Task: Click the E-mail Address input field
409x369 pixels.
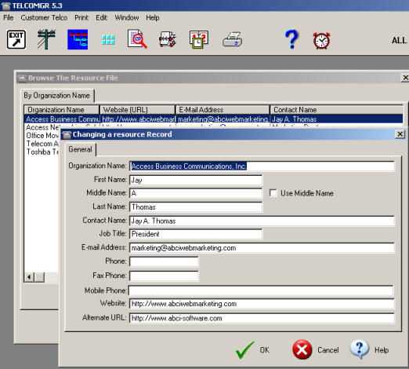Action: click(262, 248)
